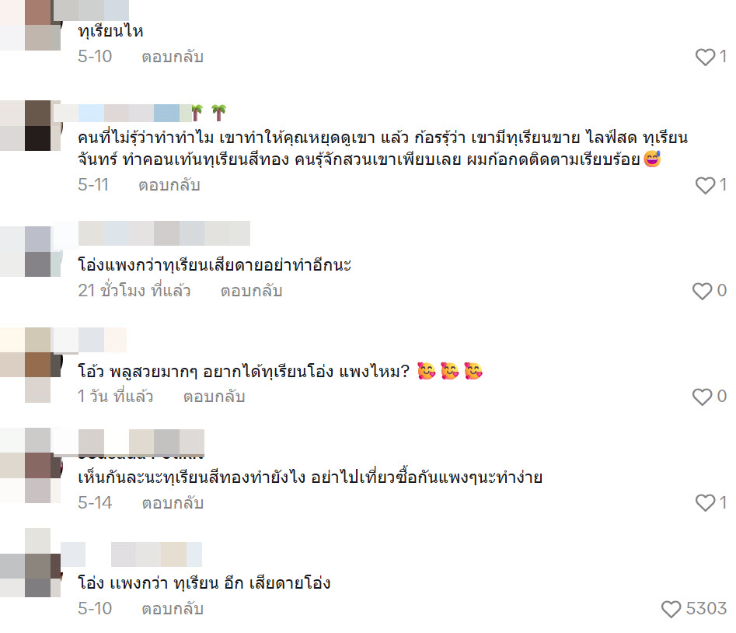Image resolution: width=736 pixels, height=633 pixels.
Task: Reply to the first comment dated 5-10
Action: [173, 57]
